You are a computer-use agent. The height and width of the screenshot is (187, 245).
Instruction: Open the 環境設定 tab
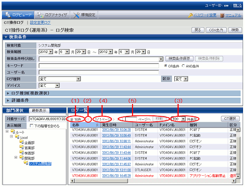click(x=84, y=15)
